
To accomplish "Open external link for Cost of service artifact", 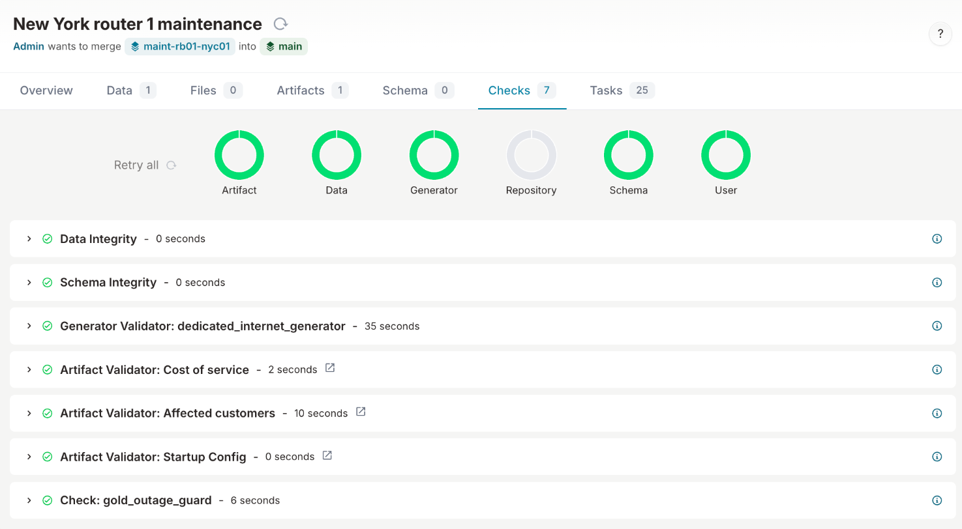I will [x=330, y=368].
